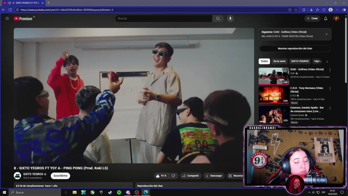Activate voice search microphone
Viewport: 348px width, 196px height.
click(230, 19)
